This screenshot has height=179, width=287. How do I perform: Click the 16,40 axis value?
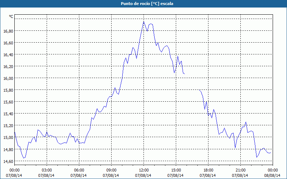click(8, 55)
